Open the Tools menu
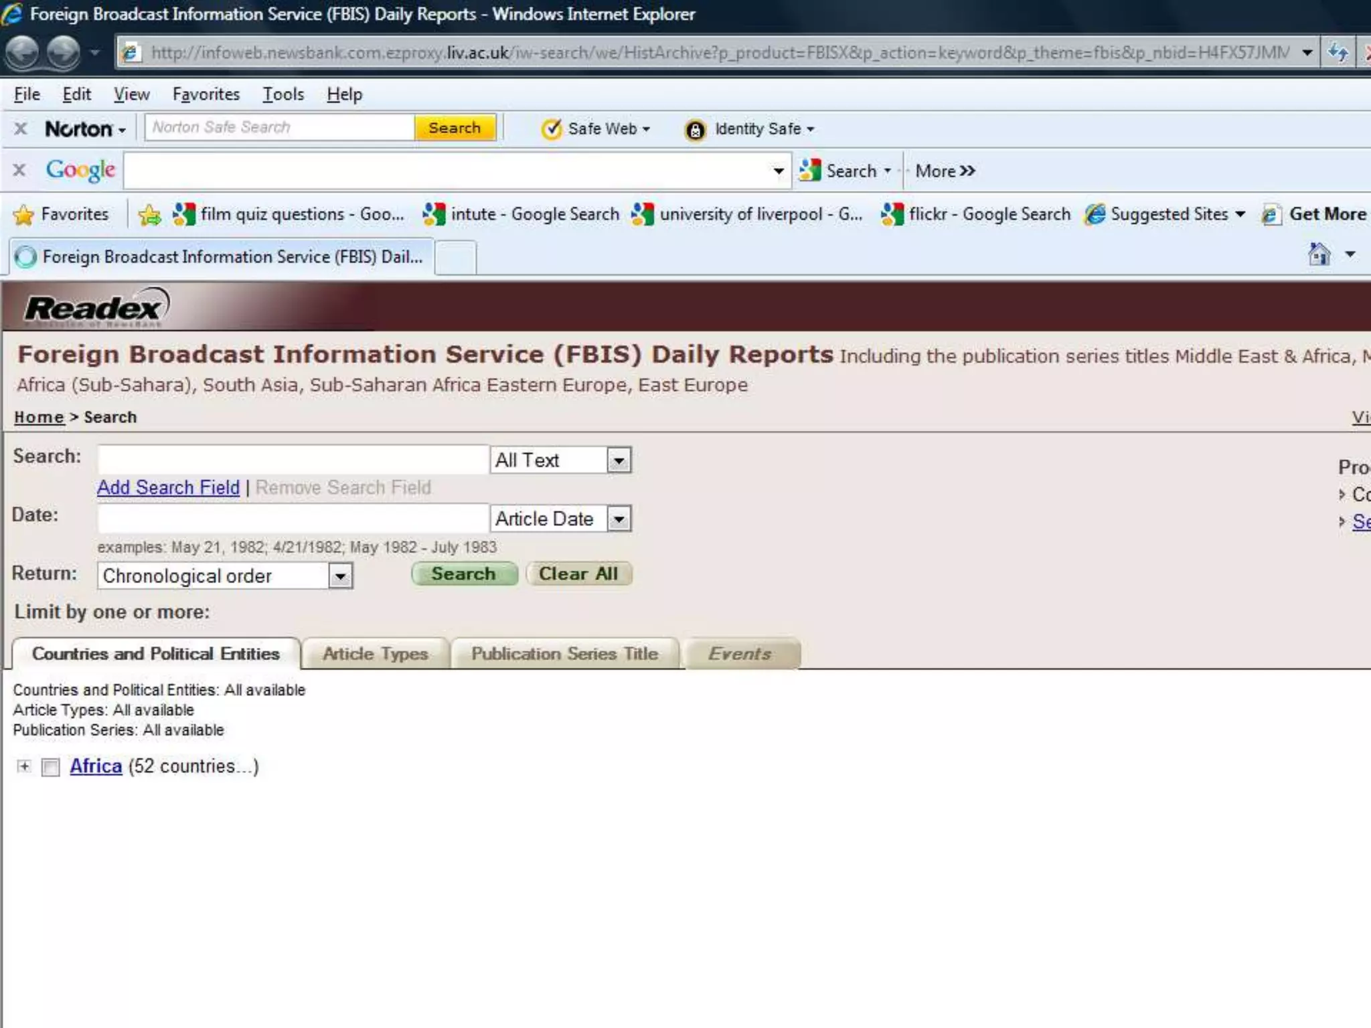Screen dimensions: 1371x1028 (x=283, y=94)
